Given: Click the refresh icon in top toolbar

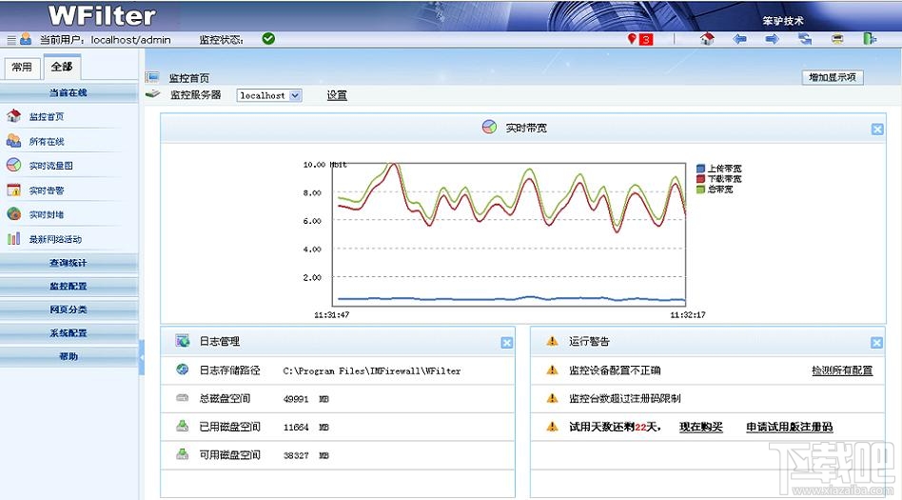Looking at the screenshot, I should [x=805, y=39].
